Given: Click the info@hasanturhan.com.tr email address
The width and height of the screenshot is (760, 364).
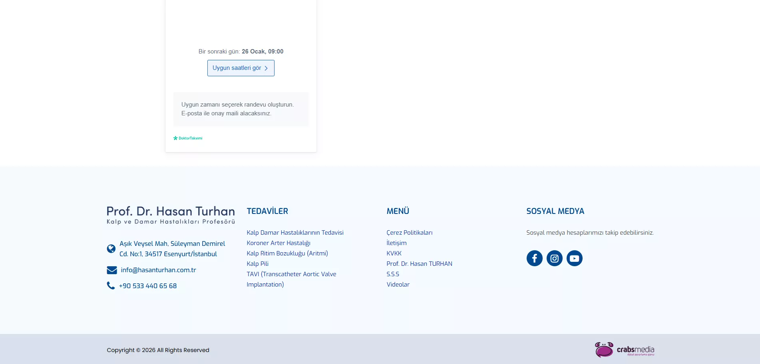Looking at the screenshot, I should click(158, 270).
